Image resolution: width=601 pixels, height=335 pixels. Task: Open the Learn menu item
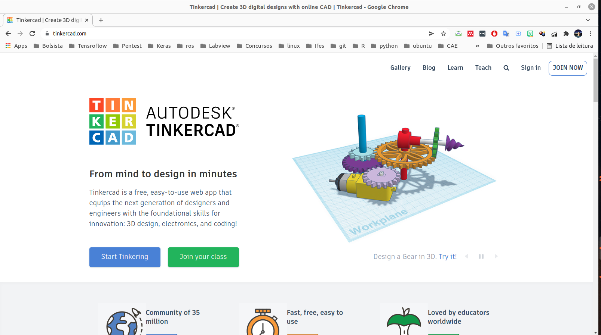pos(456,68)
